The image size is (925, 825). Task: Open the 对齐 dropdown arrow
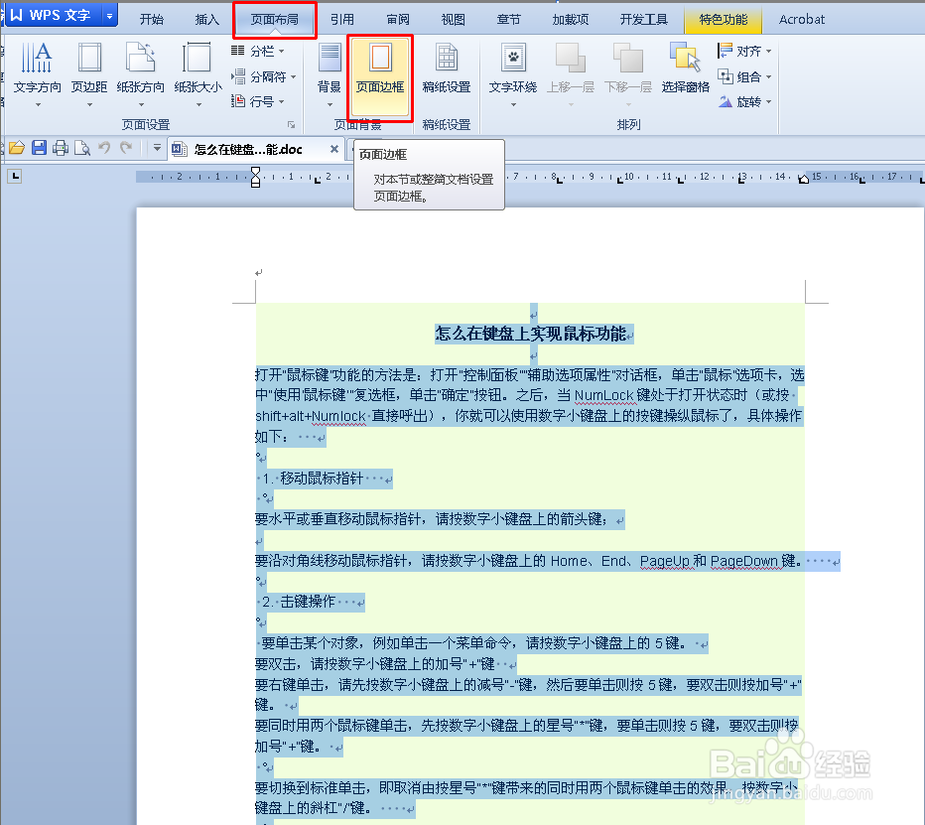768,52
